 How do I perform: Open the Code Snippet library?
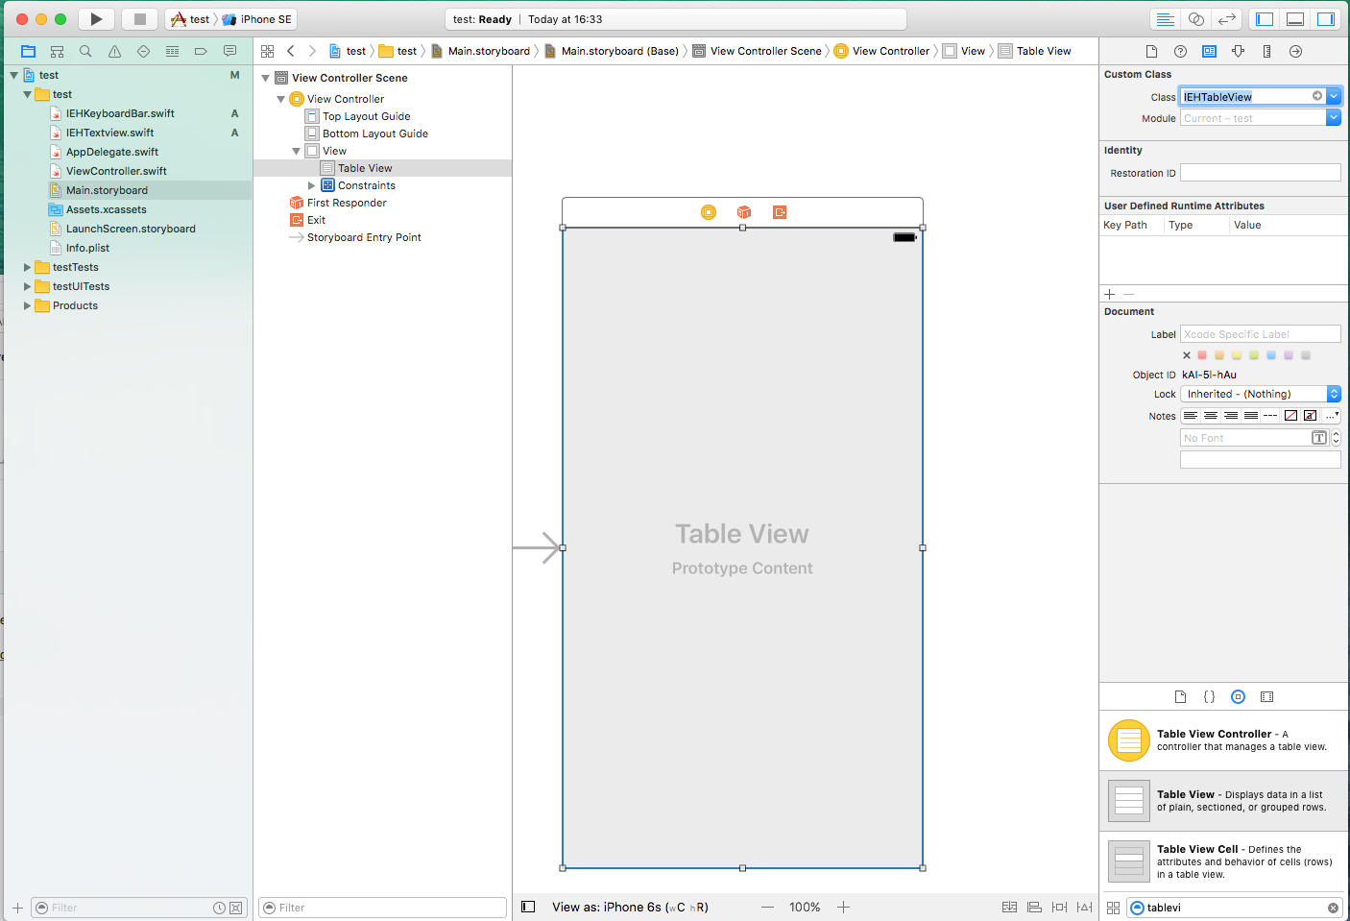point(1209,696)
